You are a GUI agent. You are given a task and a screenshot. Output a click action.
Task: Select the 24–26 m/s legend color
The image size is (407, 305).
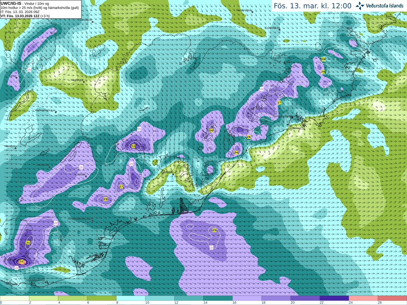tap(363, 298)
